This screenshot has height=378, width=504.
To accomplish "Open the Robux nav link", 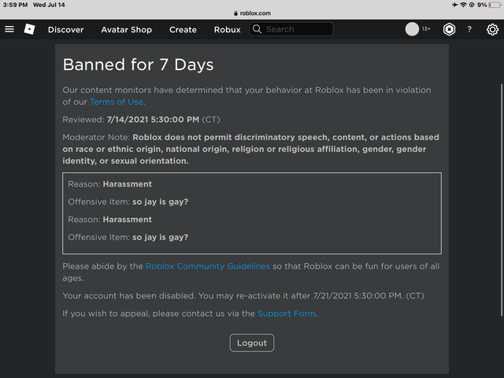I will click(x=228, y=30).
